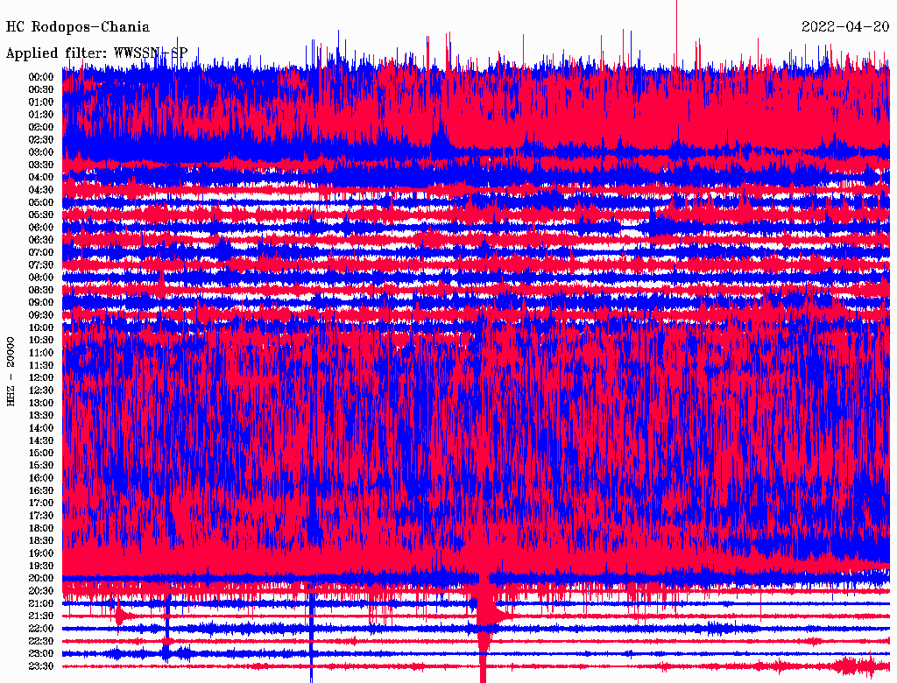Select the '13:00' time row label
Image resolution: width=897 pixels, height=683 pixels.
pos(41,404)
